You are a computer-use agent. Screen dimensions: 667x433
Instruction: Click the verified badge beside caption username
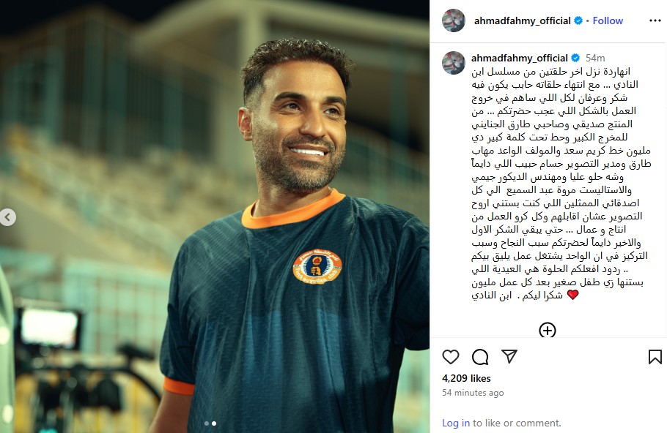[x=575, y=58]
